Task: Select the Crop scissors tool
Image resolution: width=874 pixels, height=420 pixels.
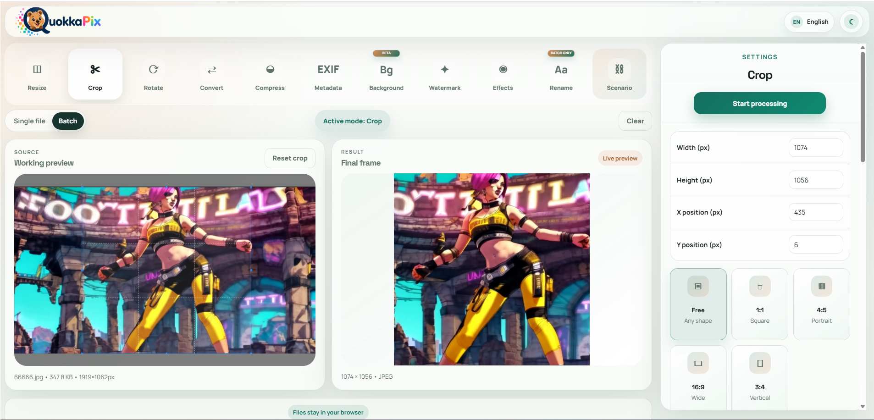Action: click(95, 74)
